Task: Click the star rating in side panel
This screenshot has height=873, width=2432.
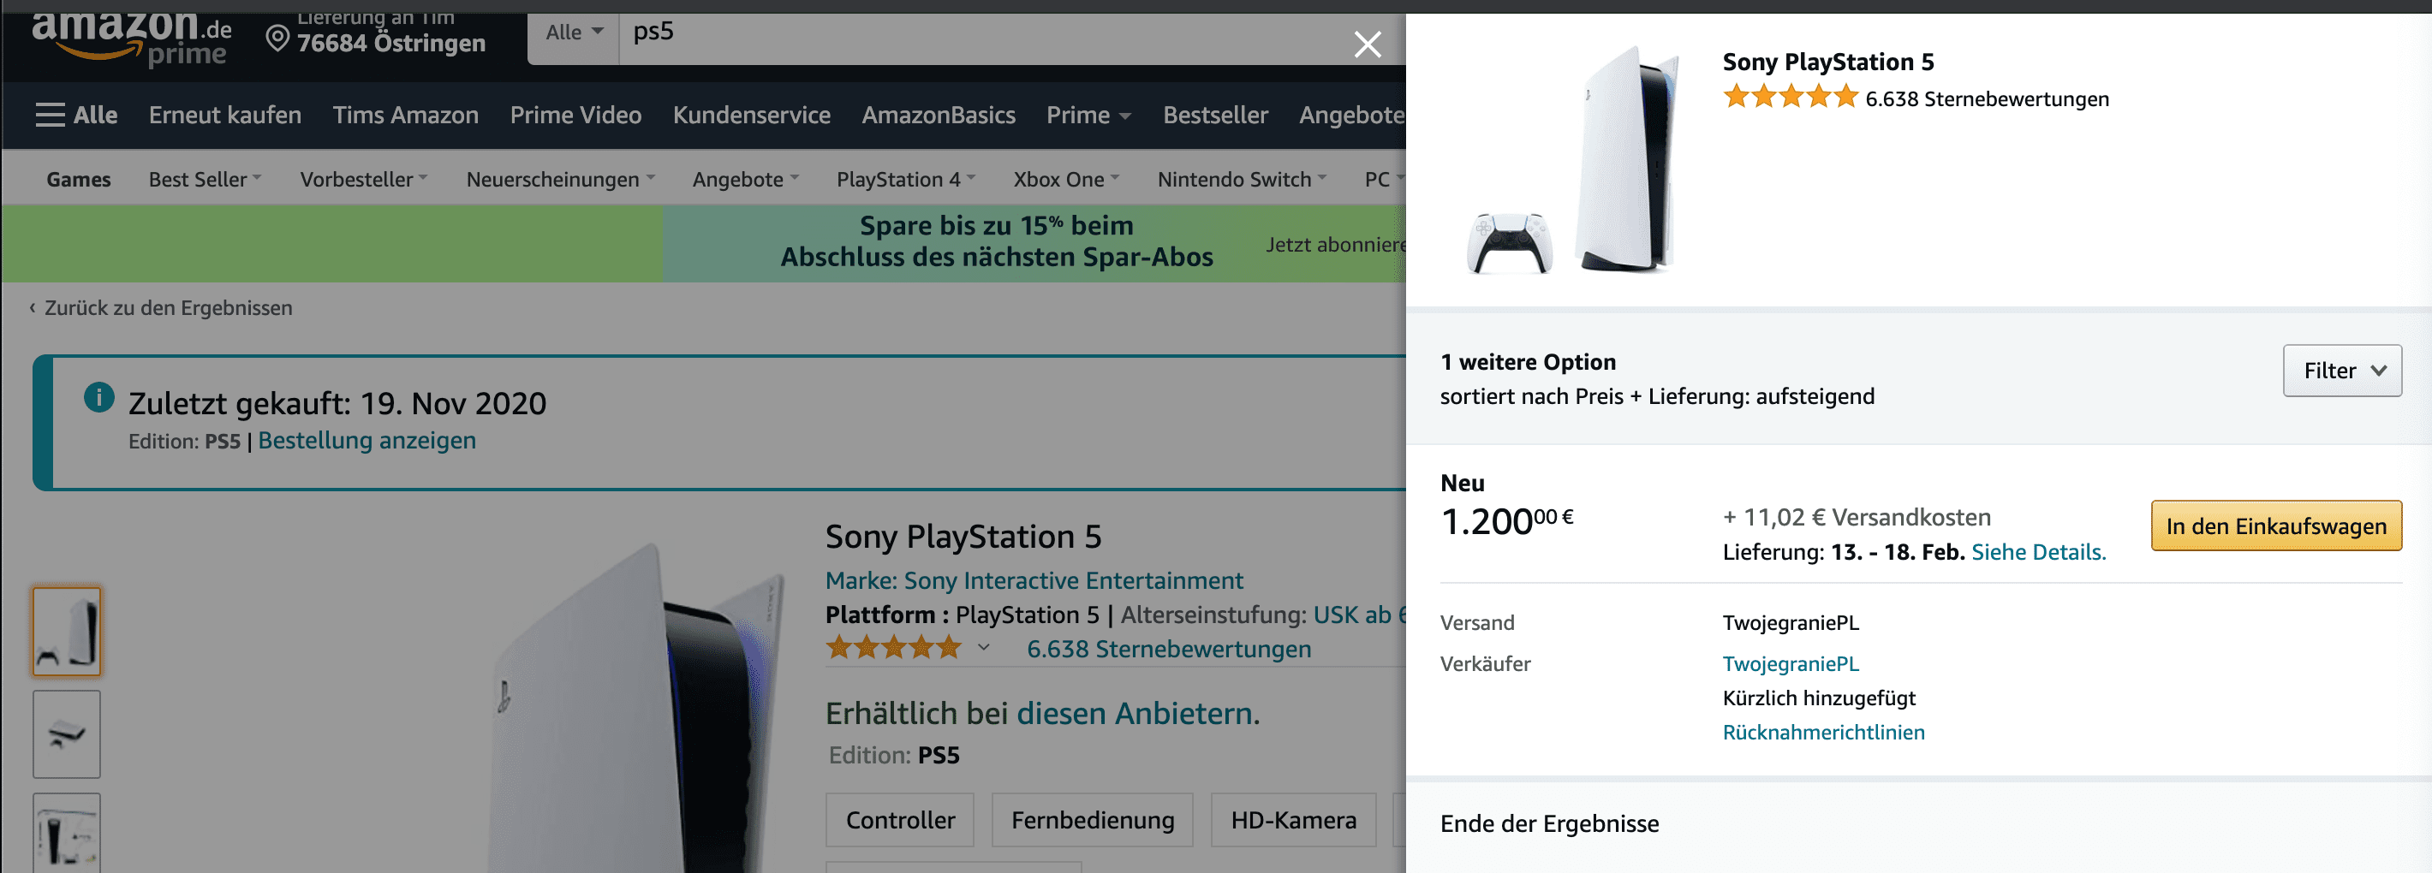Action: 1789,98
